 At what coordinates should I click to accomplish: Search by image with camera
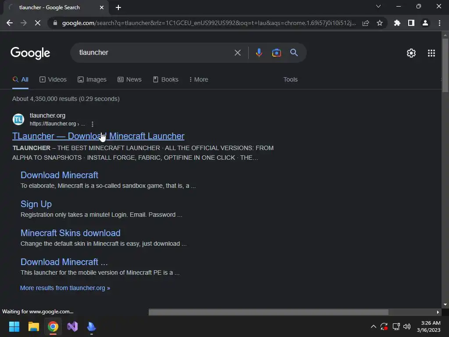pos(276,53)
